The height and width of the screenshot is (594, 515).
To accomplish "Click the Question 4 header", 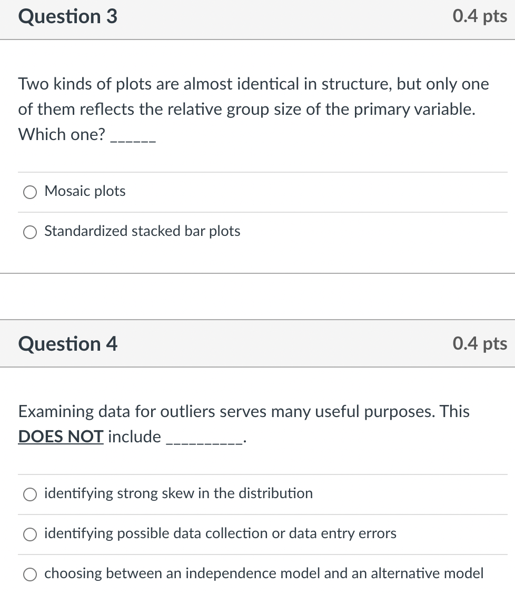I will pos(67,344).
